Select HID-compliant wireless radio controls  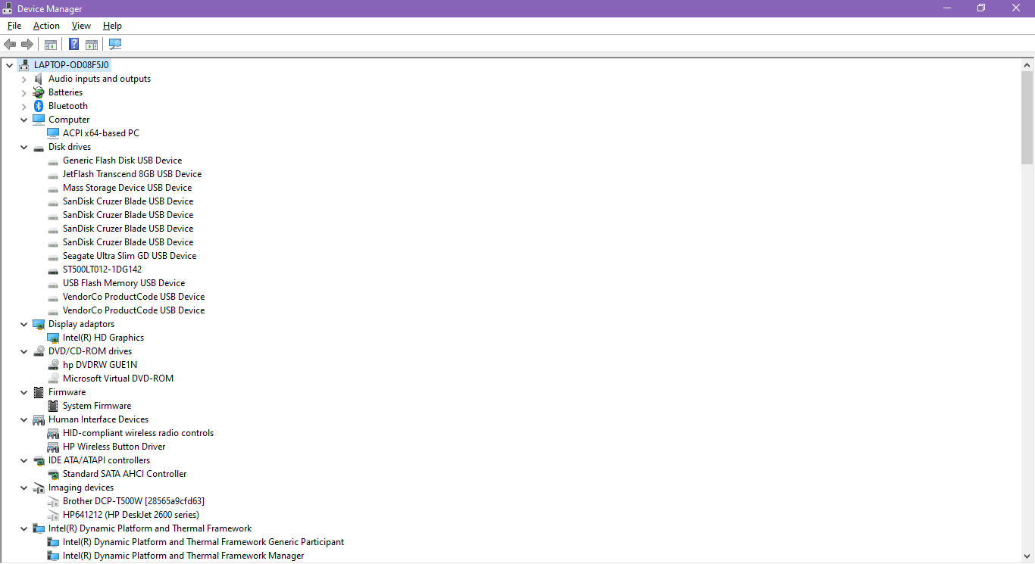pos(138,433)
